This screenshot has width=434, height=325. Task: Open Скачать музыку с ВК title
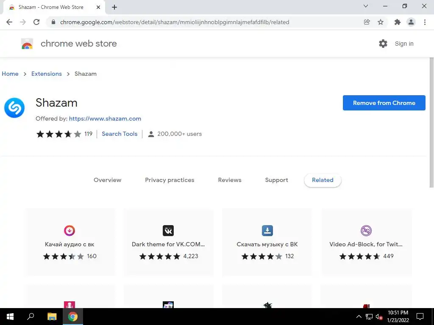coord(267,244)
